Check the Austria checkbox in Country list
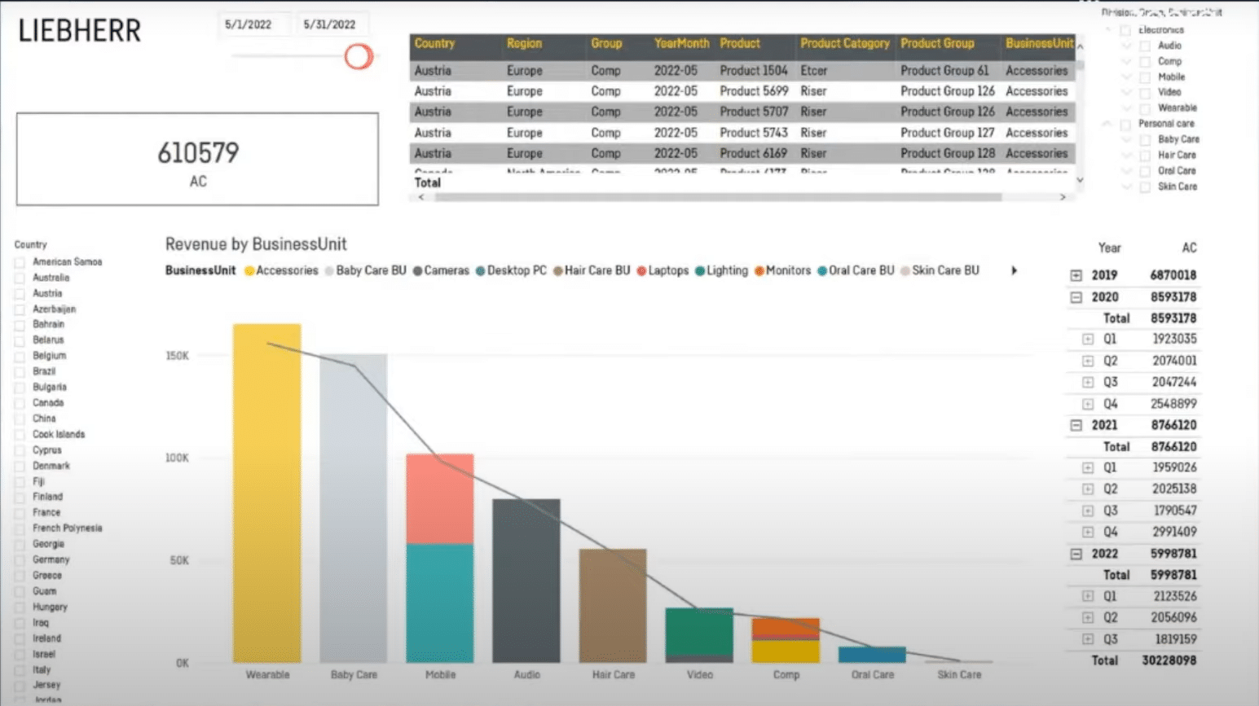 (x=19, y=293)
